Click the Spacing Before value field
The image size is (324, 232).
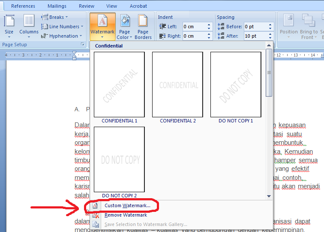pos(256,27)
